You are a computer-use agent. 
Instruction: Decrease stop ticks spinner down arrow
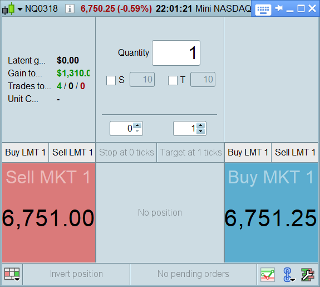coord(137,131)
